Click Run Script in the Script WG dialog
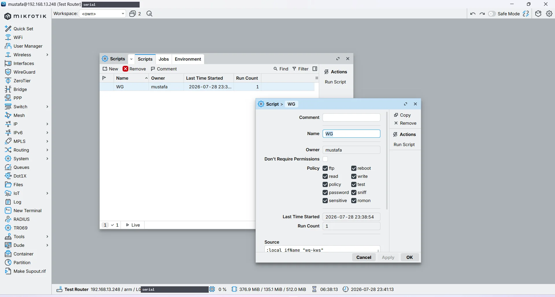This screenshot has width=555, height=297. [404, 144]
